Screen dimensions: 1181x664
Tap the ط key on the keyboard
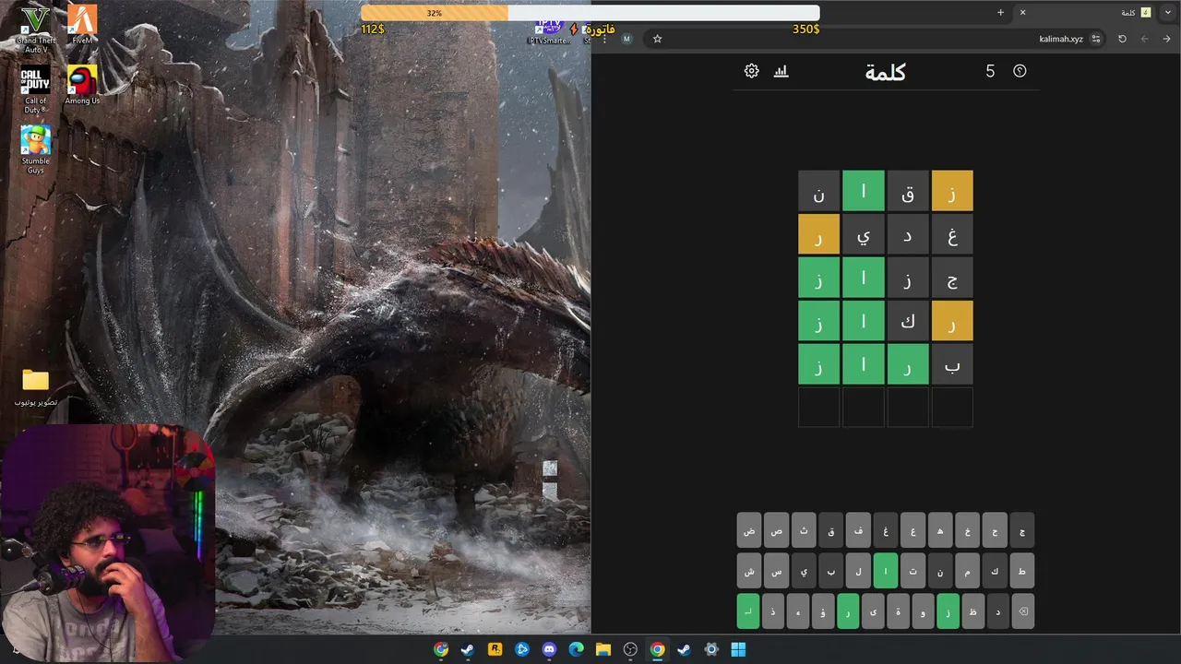(x=1021, y=571)
